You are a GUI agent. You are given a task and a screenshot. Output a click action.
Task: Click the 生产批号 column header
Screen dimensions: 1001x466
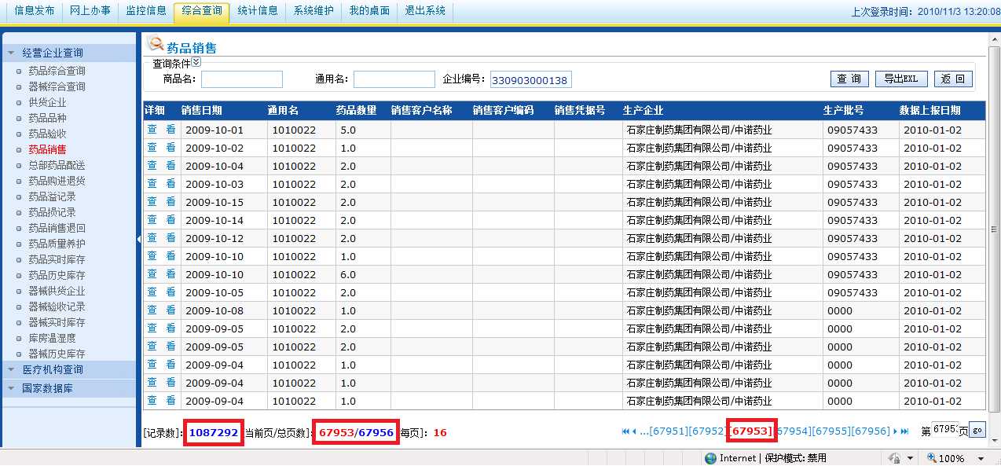click(x=843, y=111)
